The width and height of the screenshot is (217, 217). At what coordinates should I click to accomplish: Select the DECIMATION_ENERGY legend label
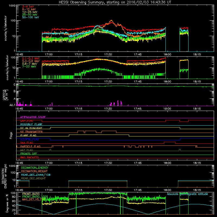[x=35, y=168]
